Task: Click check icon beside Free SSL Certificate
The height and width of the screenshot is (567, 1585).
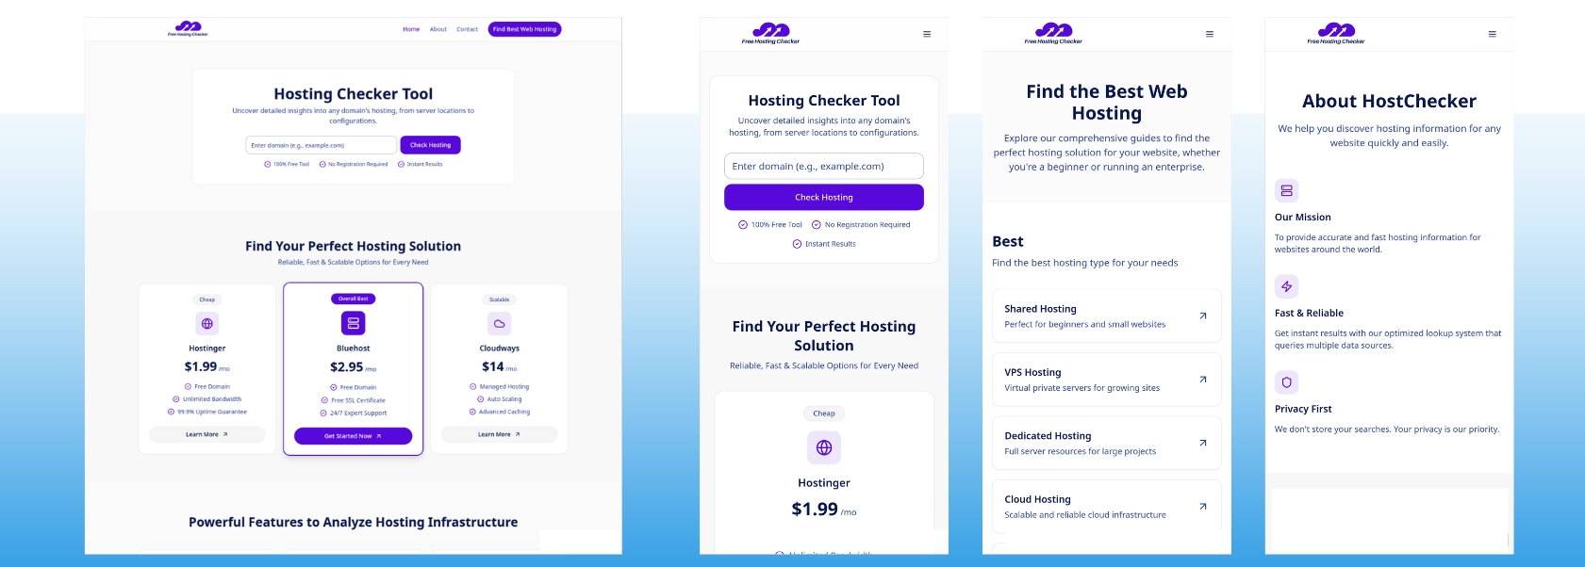Action: [x=324, y=400]
